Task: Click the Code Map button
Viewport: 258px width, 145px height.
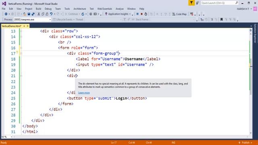Action: 179,14
